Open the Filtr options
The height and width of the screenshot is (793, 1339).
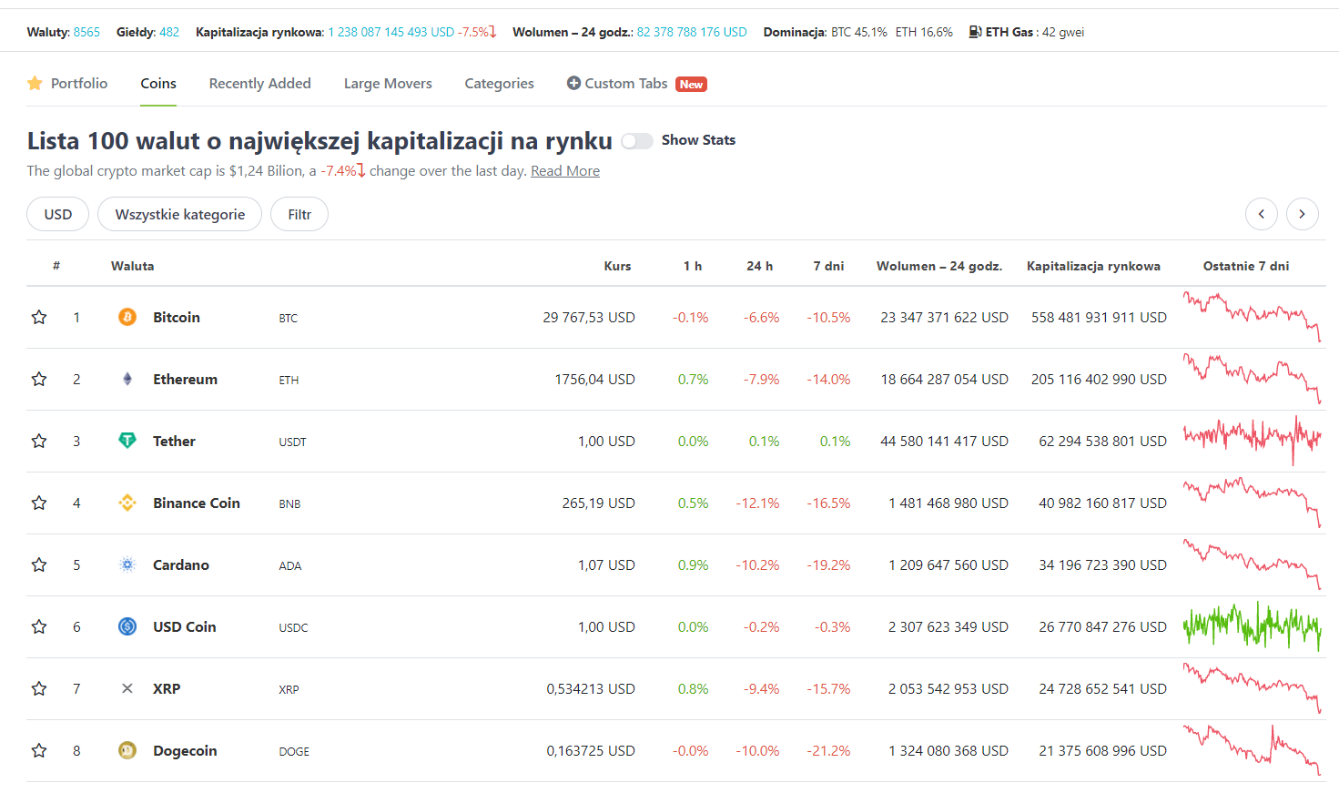tap(299, 214)
